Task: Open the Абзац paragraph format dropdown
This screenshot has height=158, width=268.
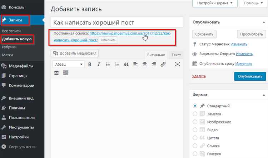Action: coord(68,64)
